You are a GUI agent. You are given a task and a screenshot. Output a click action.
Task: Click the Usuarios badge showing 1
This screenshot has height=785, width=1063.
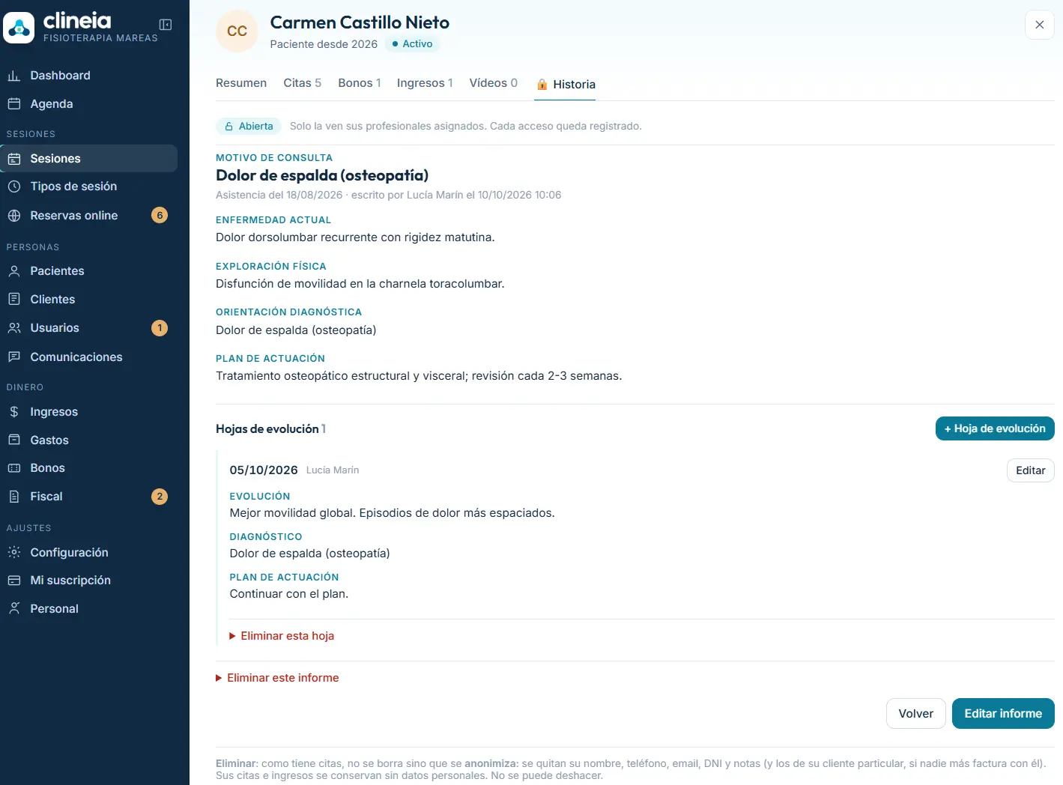160,328
